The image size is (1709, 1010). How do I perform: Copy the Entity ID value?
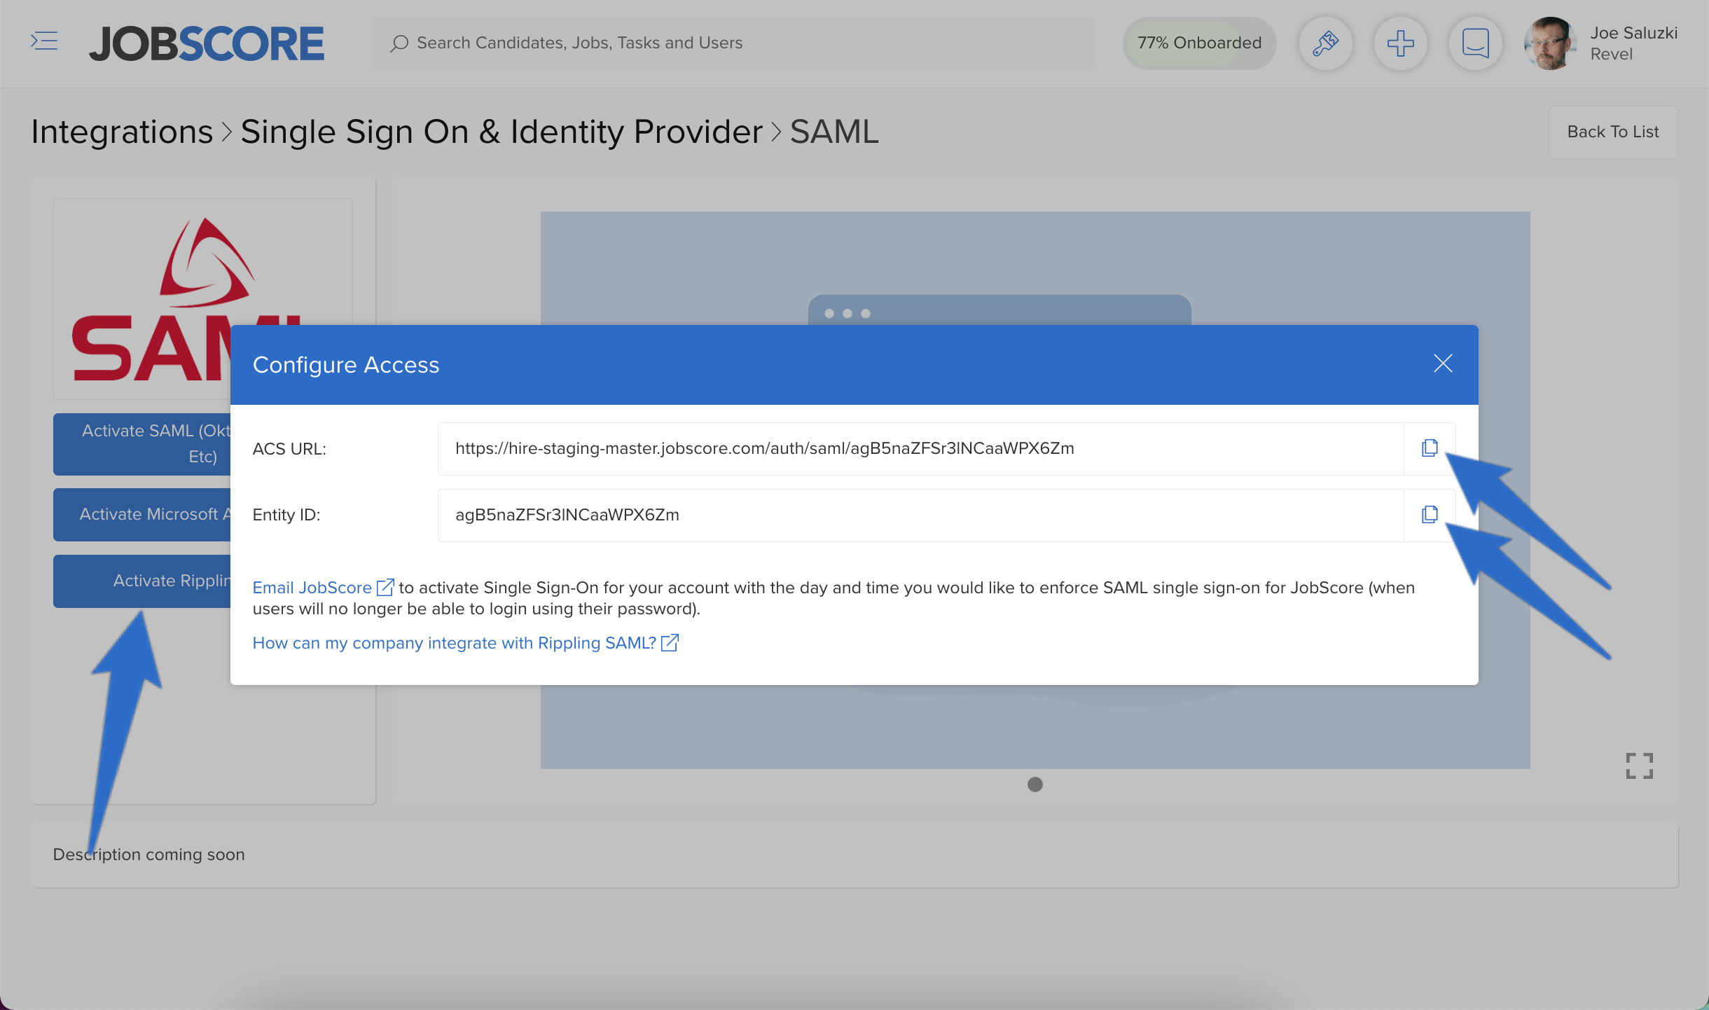(1430, 515)
